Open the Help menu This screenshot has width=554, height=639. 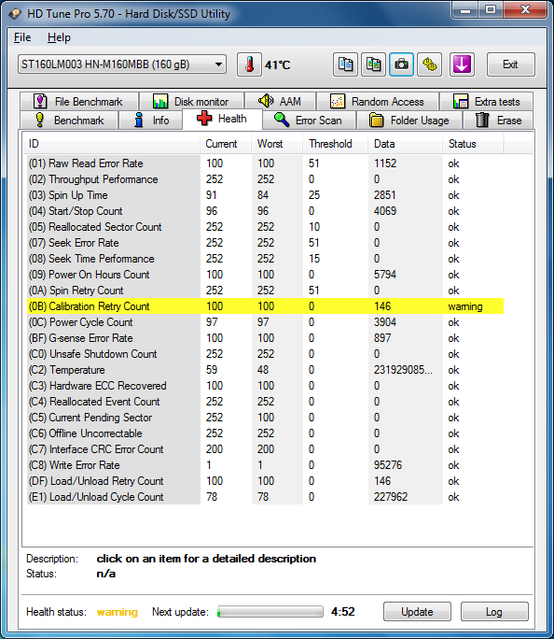(59, 37)
